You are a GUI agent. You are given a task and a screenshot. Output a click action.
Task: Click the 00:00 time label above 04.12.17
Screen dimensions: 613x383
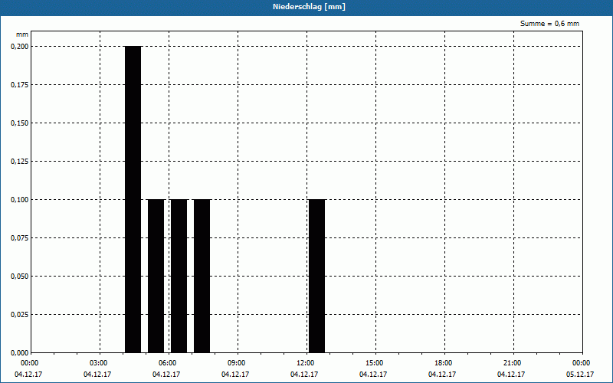30,363
